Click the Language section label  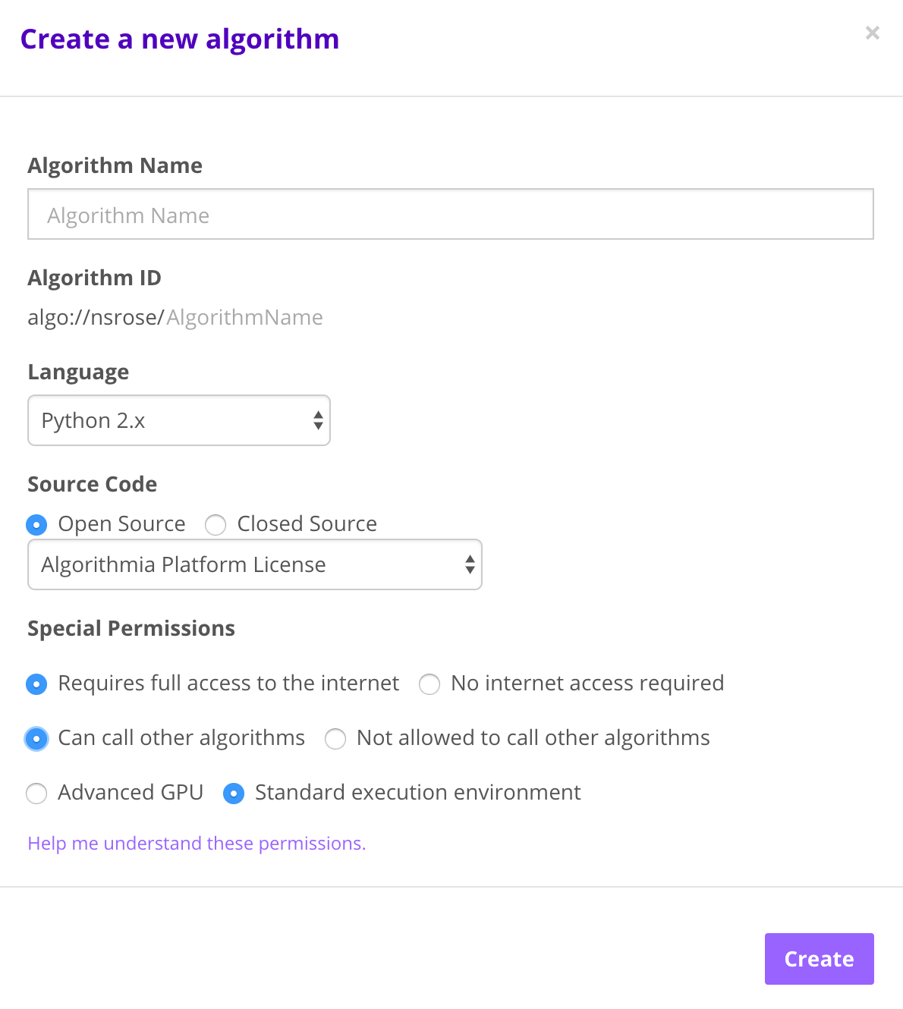tap(78, 372)
